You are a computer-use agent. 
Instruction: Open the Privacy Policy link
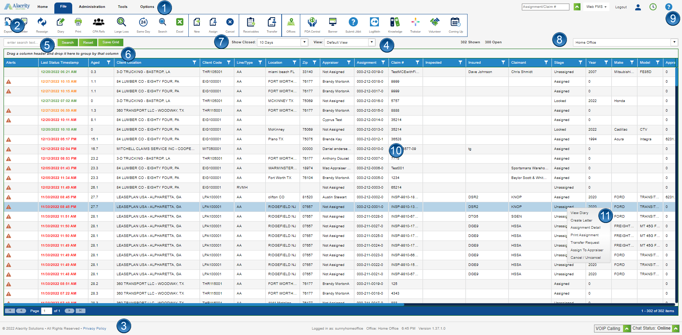pyautogui.click(x=94, y=329)
